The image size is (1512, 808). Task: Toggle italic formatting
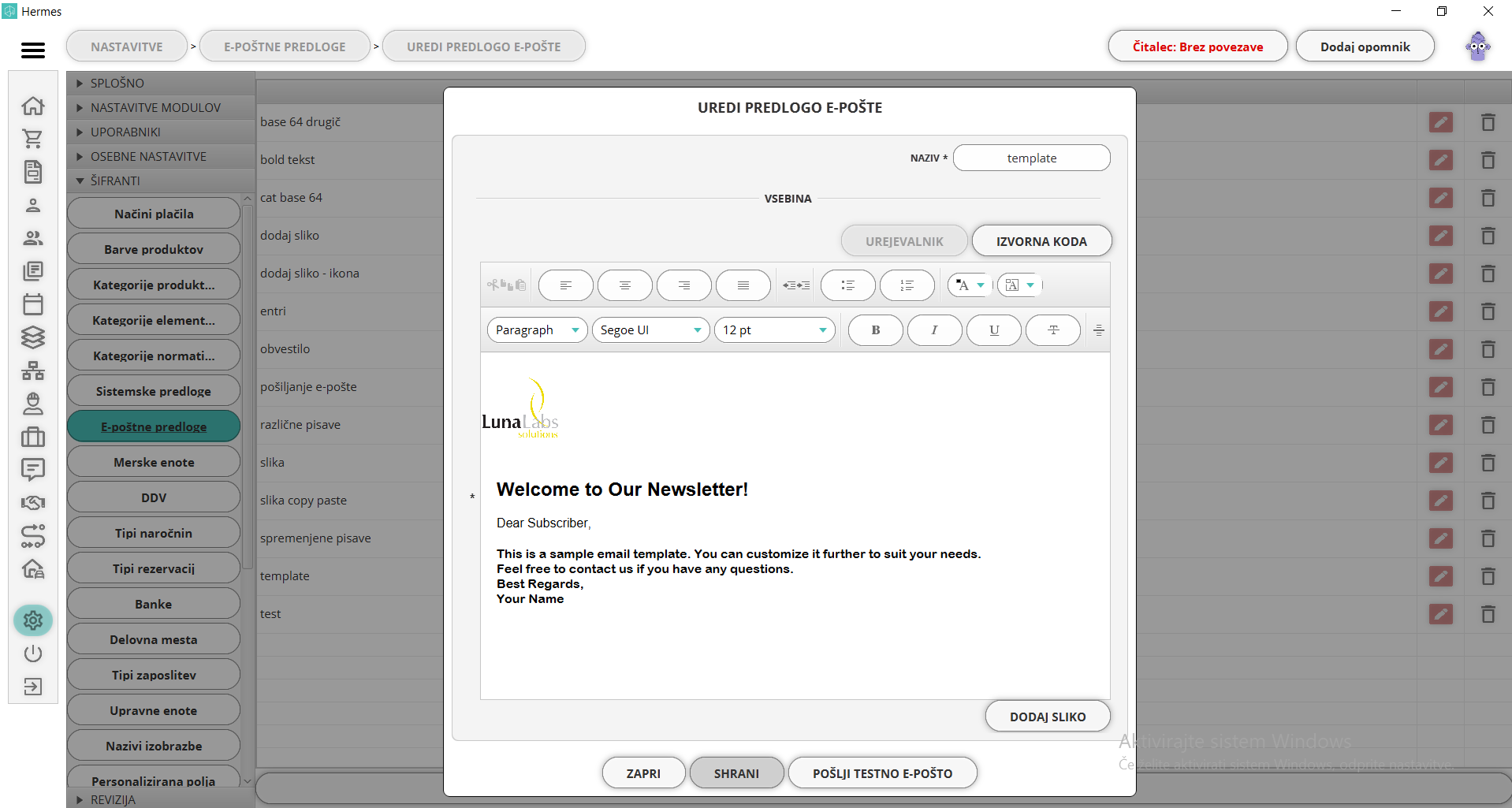[935, 330]
